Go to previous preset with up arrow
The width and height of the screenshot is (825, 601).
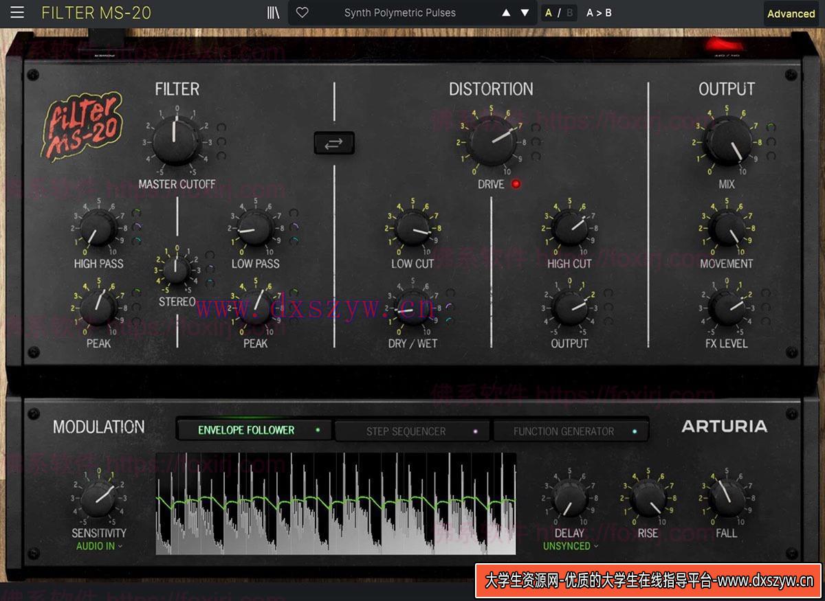pos(506,13)
